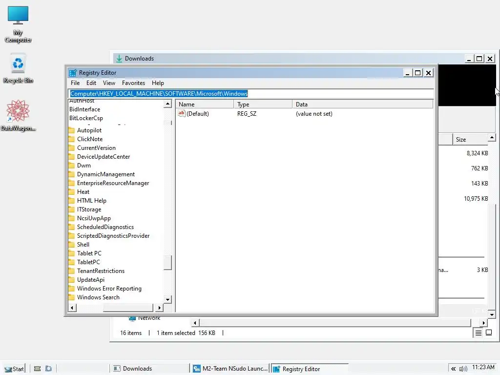This screenshot has width=500, height=375.
Task: Select the Windows Error Reporting key
Action: tap(109, 288)
